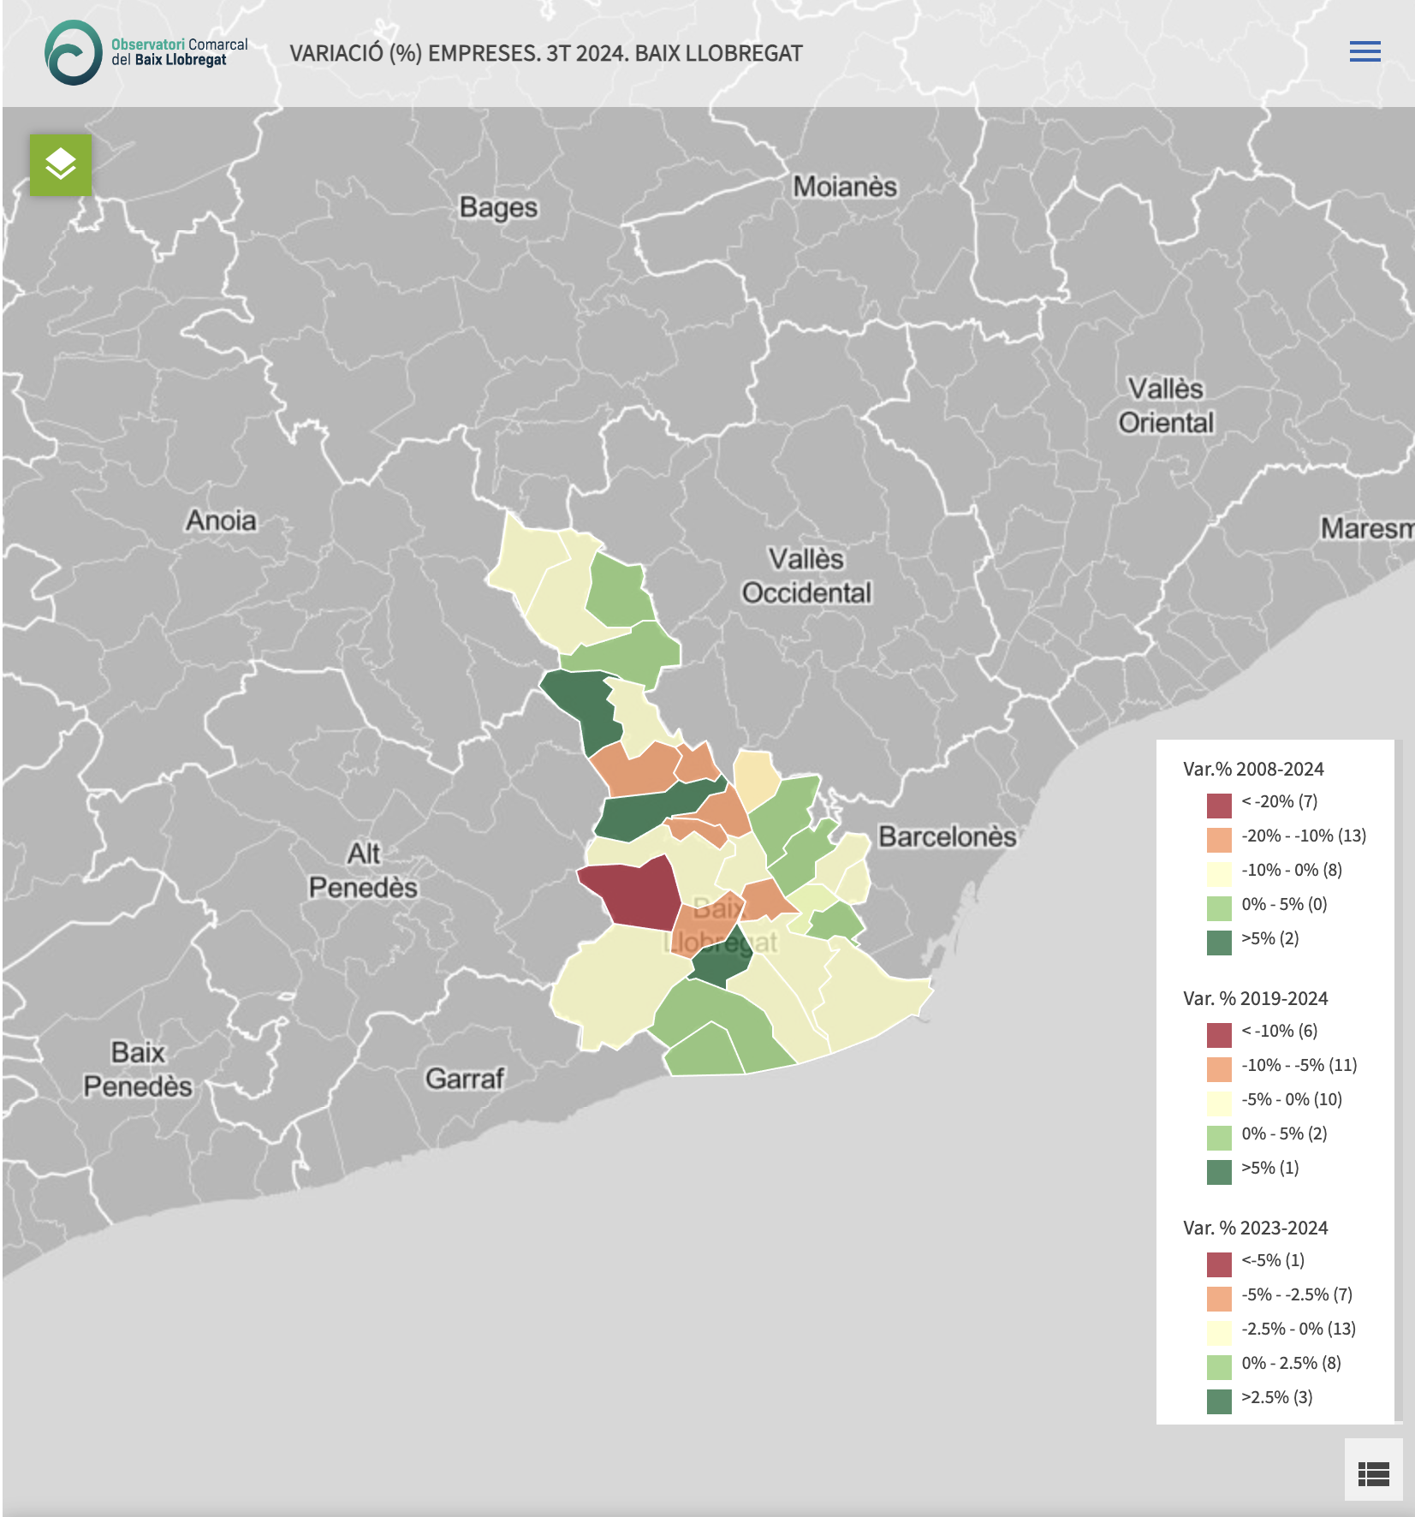Click the legend panel scrollbar
The width and height of the screenshot is (1415, 1517).
click(1398, 1082)
